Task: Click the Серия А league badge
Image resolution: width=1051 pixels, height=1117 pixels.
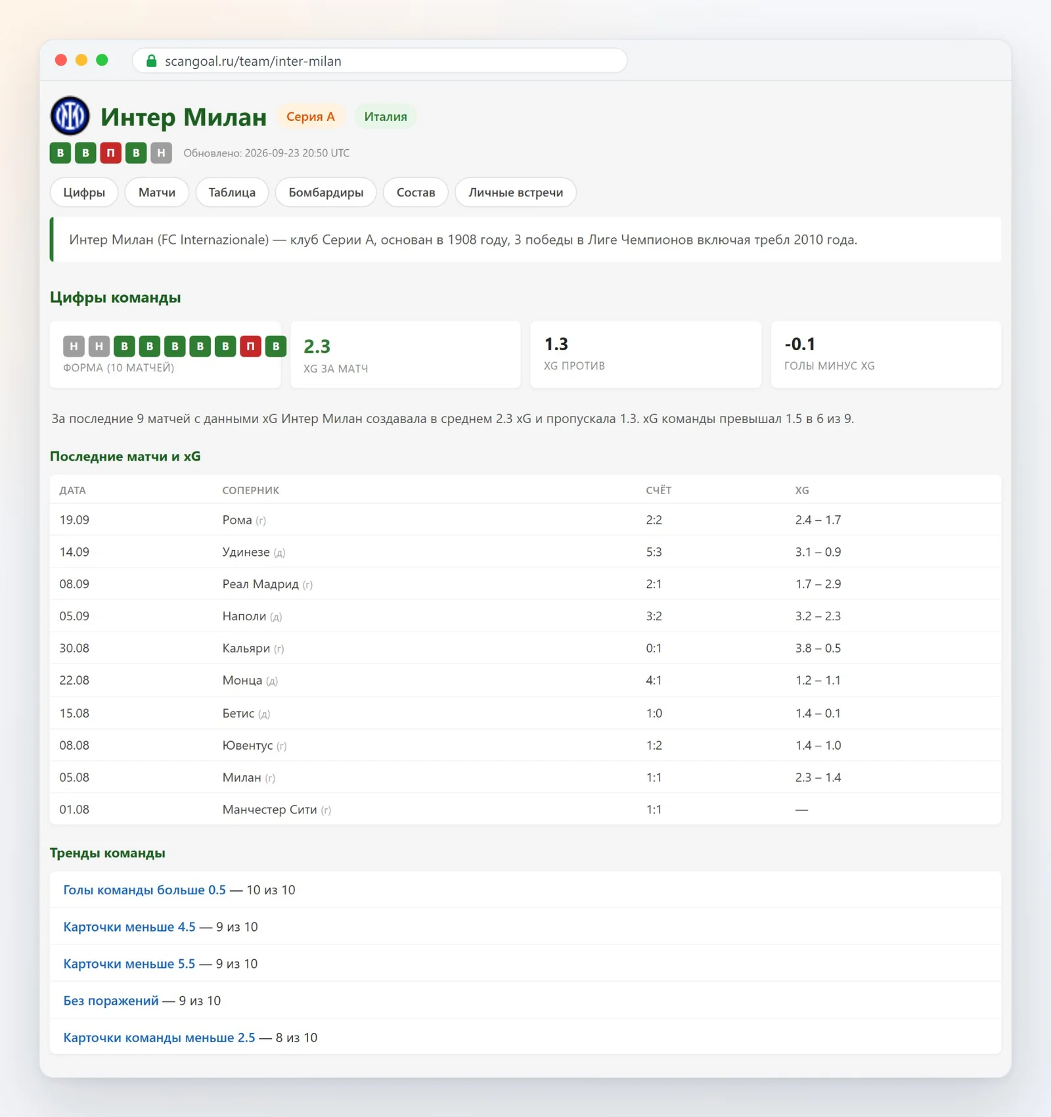Action: 311,117
